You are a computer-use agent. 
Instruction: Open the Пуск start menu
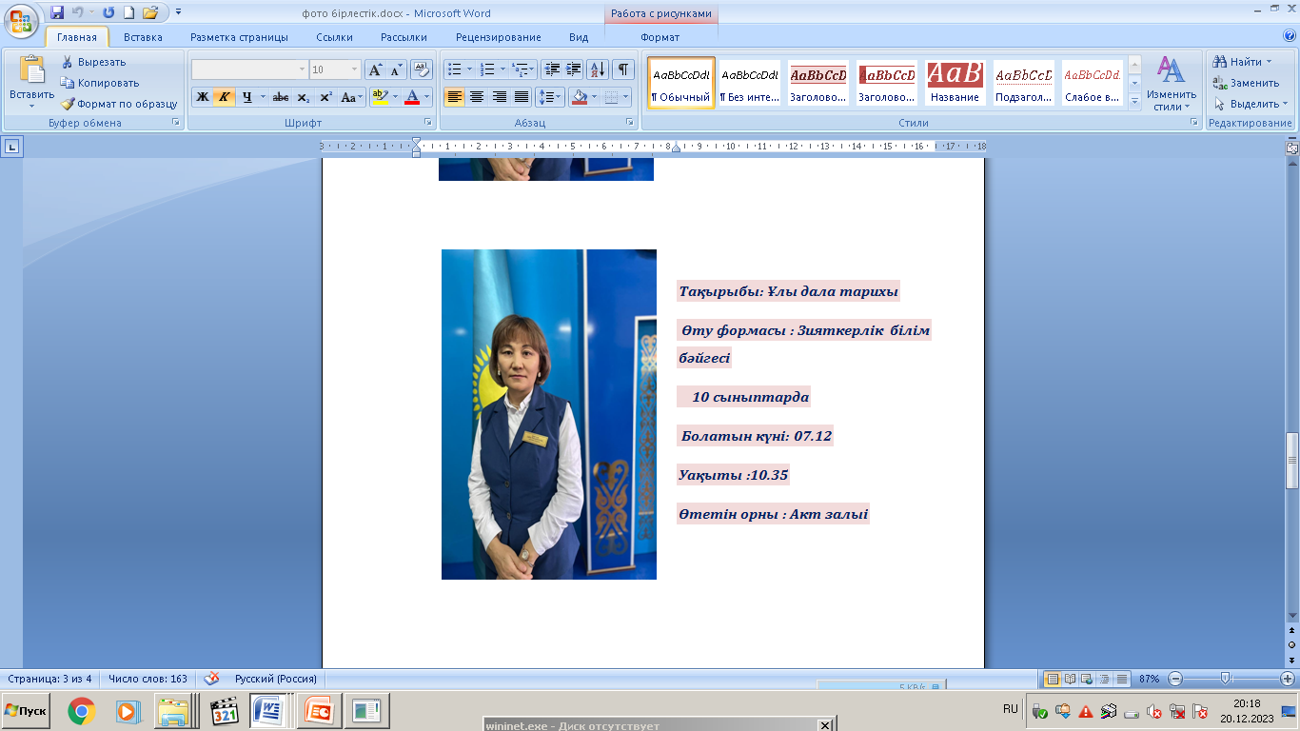pyautogui.click(x=27, y=711)
